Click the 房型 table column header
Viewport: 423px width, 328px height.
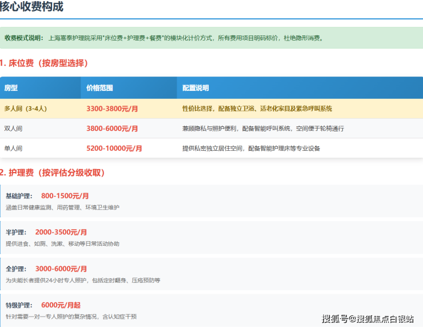point(11,88)
